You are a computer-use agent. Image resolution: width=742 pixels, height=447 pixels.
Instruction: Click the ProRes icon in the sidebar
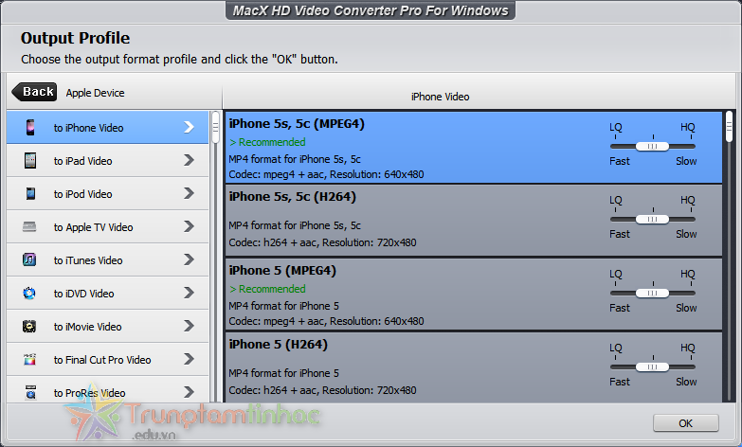click(30, 392)
